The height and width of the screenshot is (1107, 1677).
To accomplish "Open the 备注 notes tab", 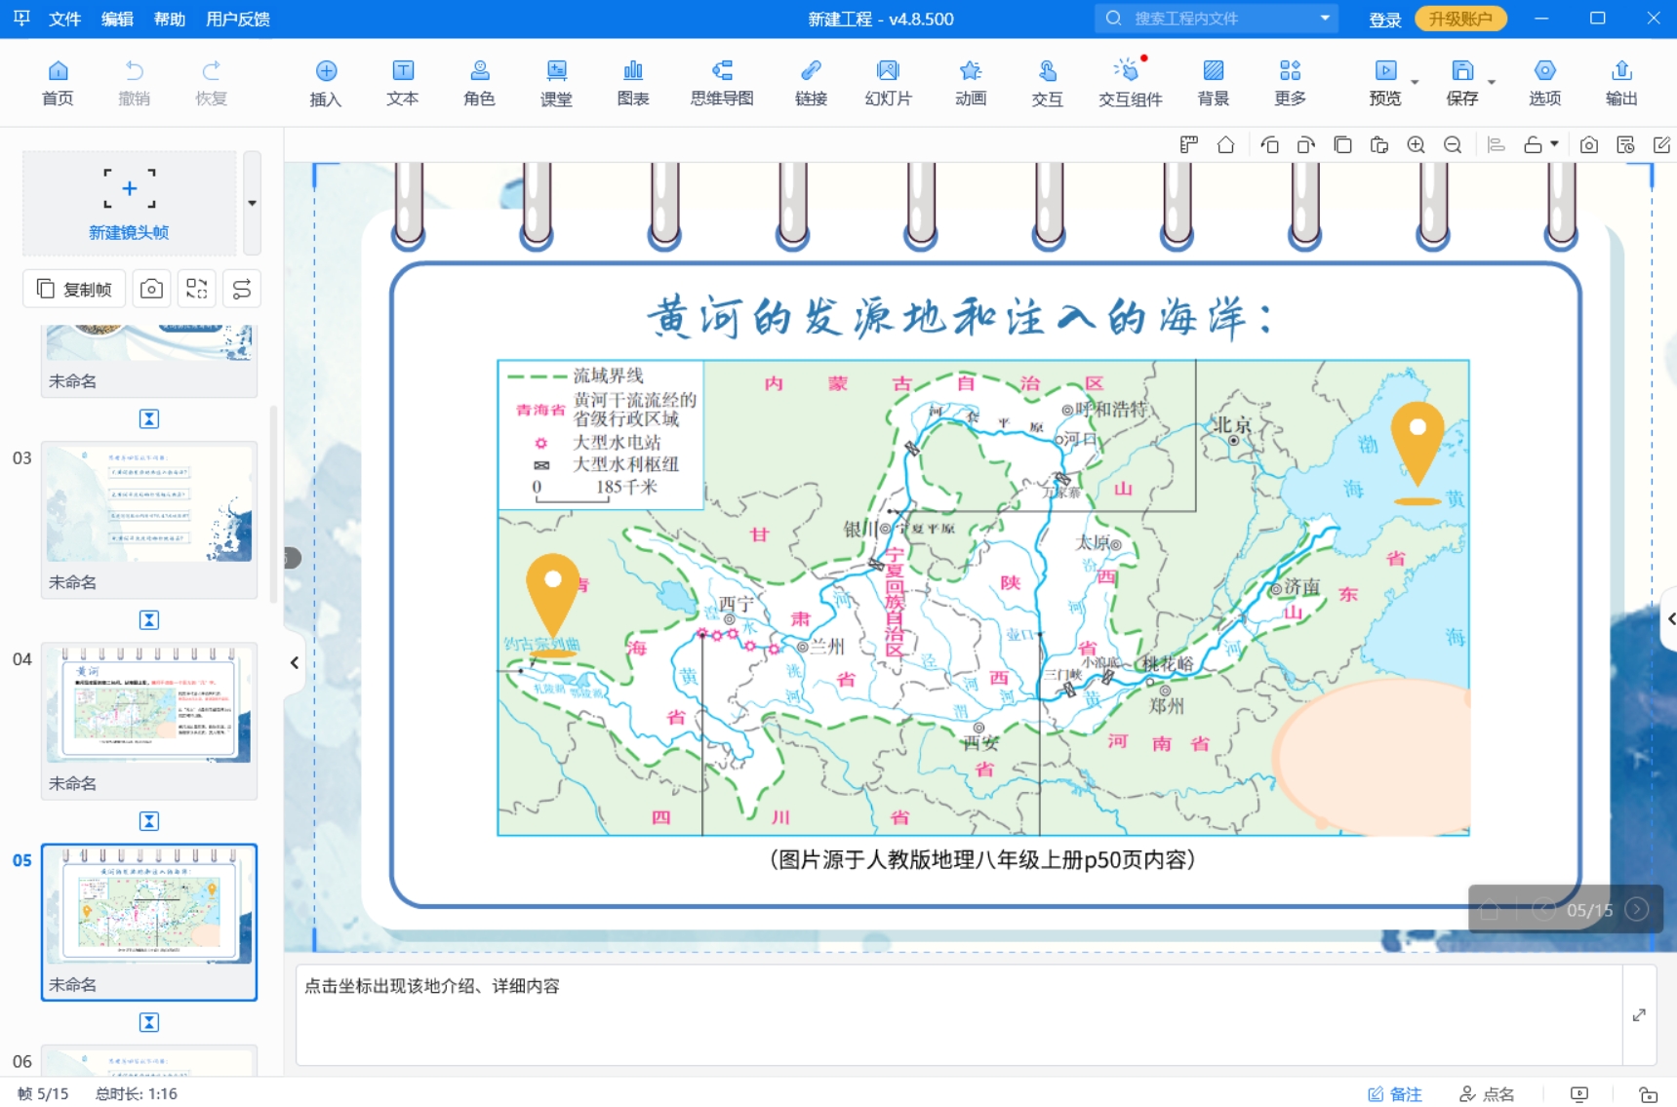I will coord(1395,1094).
